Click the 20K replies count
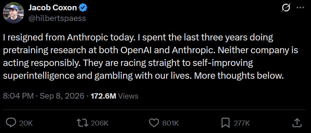 coord(26,123)
